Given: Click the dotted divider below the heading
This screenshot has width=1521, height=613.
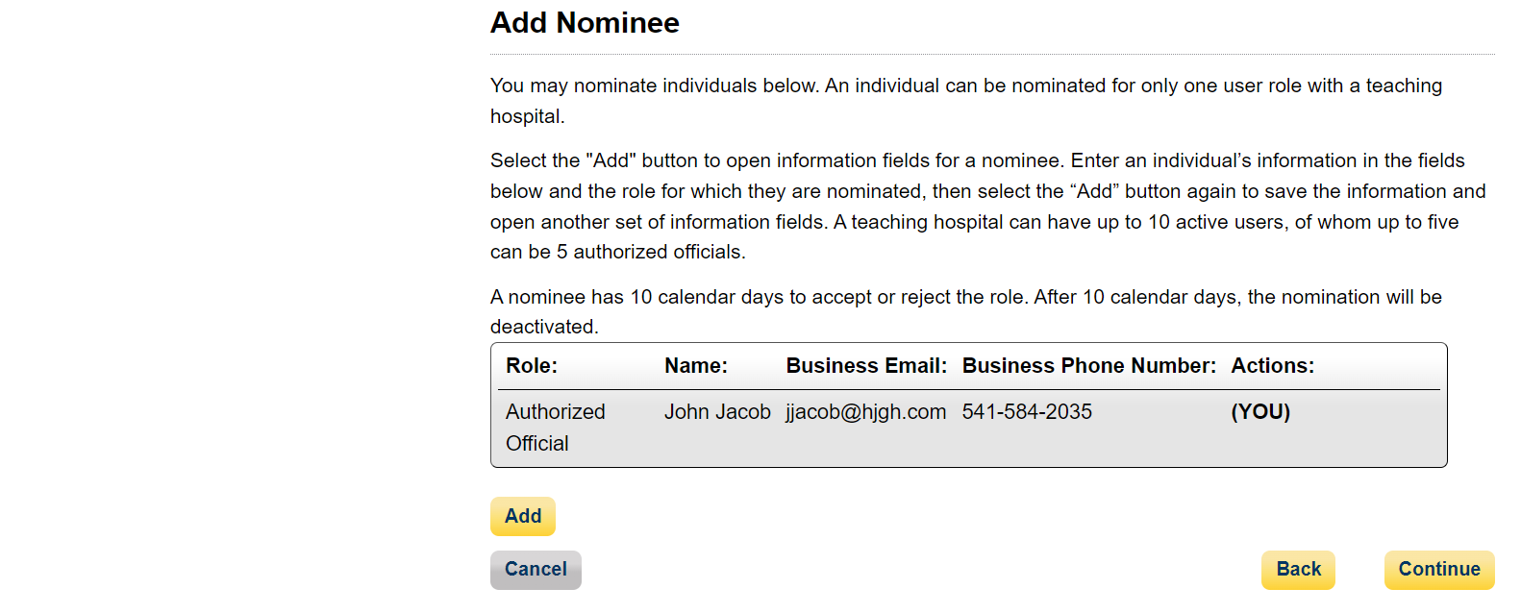Looking at the screenshot, I should (991, 55).
